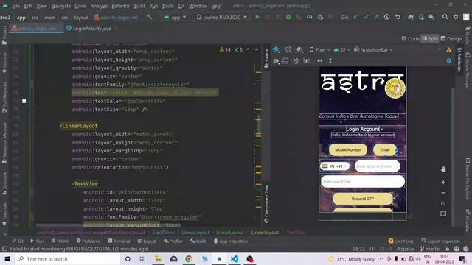The width and height of the screenshot is (472, 265).
Task: Open the design surface layers dropdown
Action: coord(277,50)
